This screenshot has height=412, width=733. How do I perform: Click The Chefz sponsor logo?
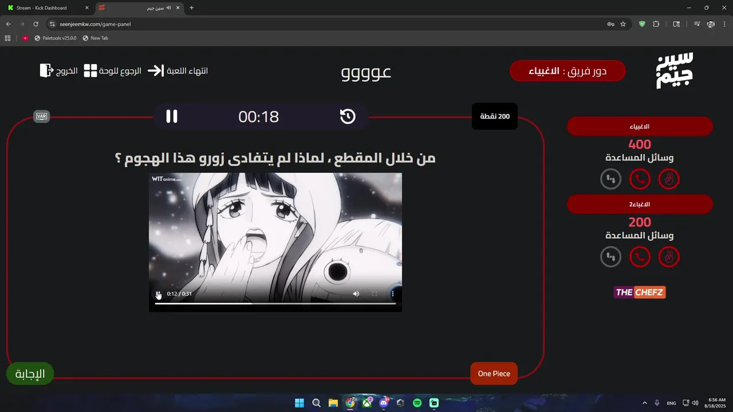tap(640, 292)
